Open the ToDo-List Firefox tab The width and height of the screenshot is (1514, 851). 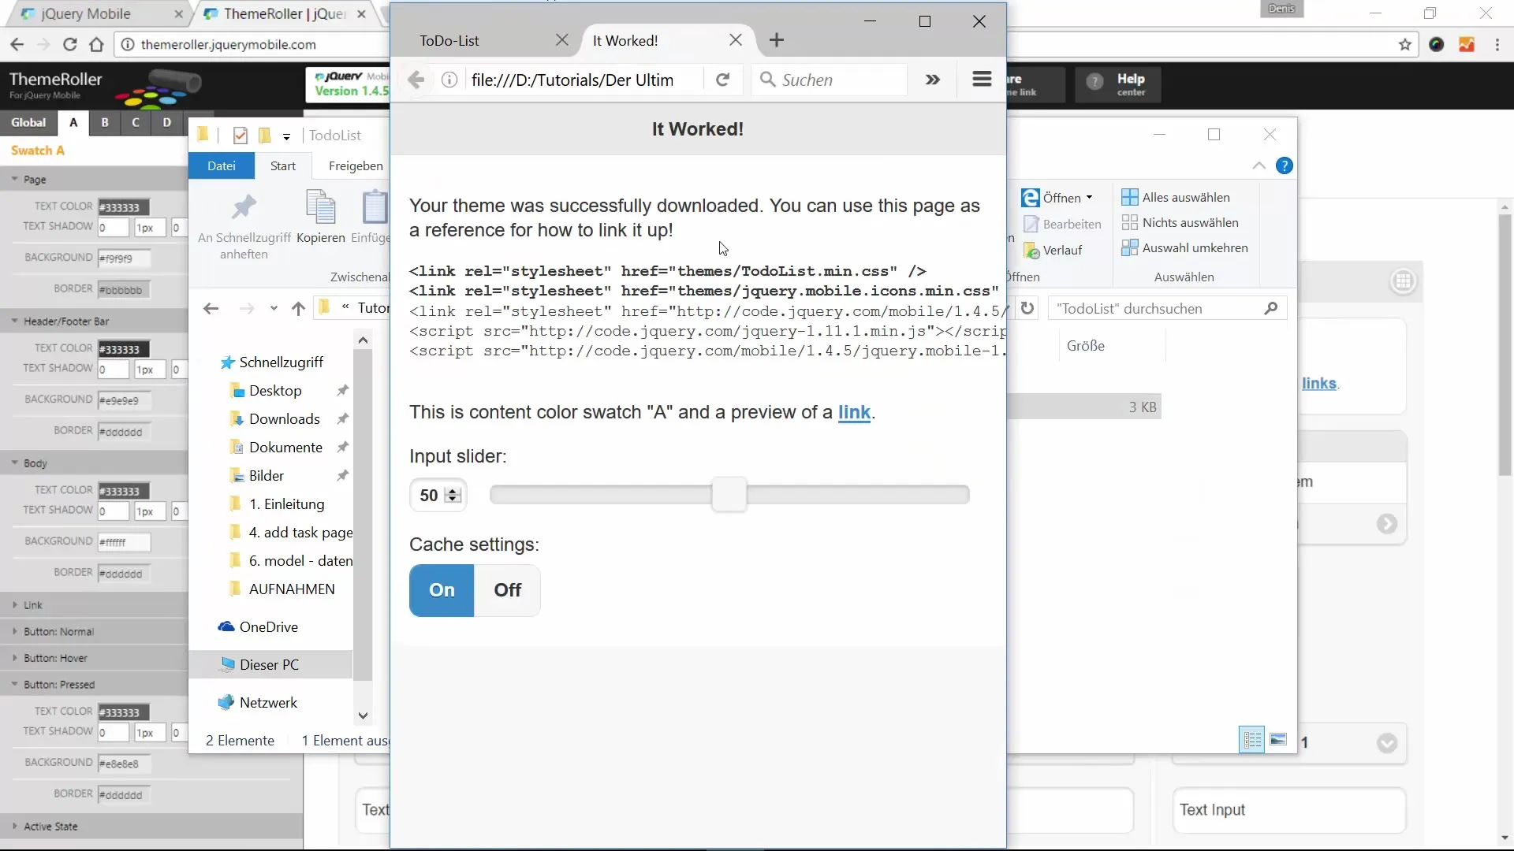tap(449, 41)
